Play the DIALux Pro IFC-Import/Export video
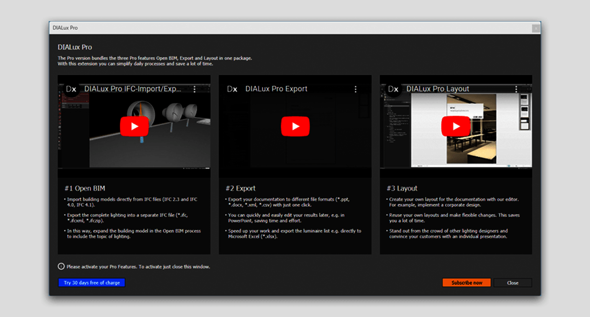This screenshot has height=317, width=590. tap(134, 127)
